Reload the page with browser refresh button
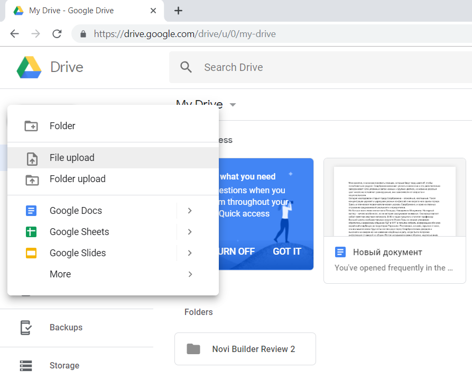This screenshot has width=472, height=378. pyautogui.click(x=57, y=34)
